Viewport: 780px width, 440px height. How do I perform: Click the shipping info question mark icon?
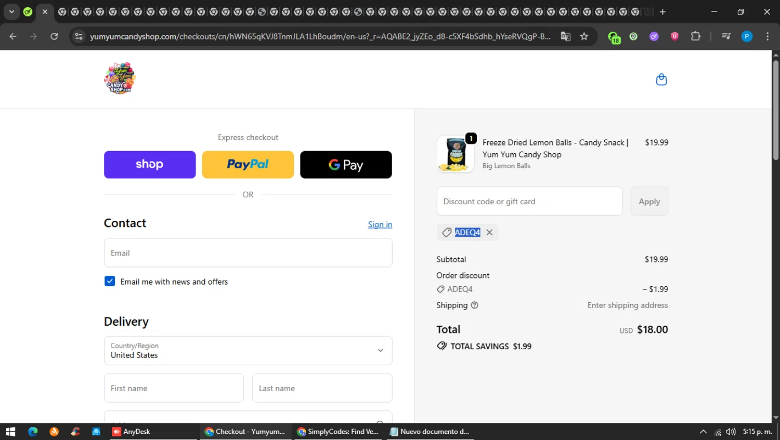474,305
